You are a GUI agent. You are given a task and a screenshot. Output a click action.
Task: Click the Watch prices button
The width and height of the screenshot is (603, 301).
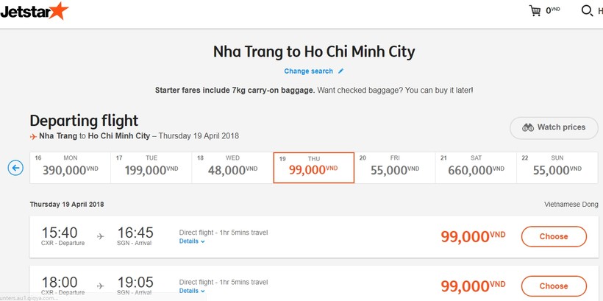[x=554, y=127]
